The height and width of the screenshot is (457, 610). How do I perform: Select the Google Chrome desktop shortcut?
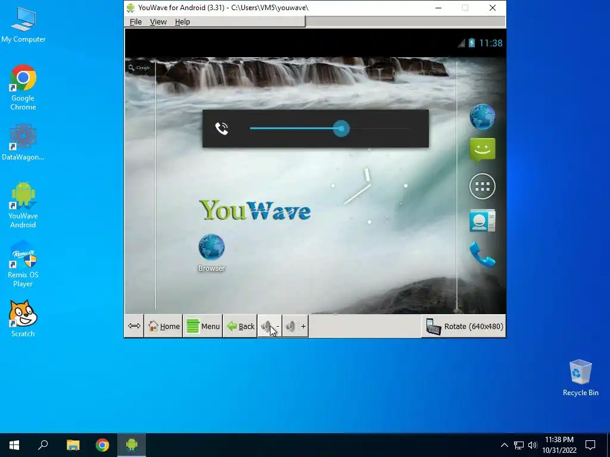pyautogui.click(x=23, y=87)
